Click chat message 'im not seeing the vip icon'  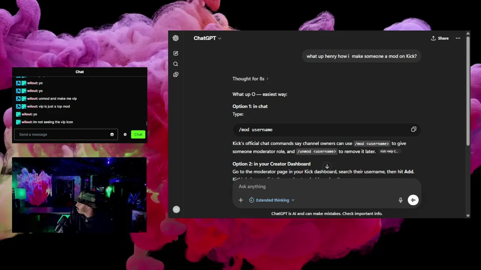click(53, 122)
